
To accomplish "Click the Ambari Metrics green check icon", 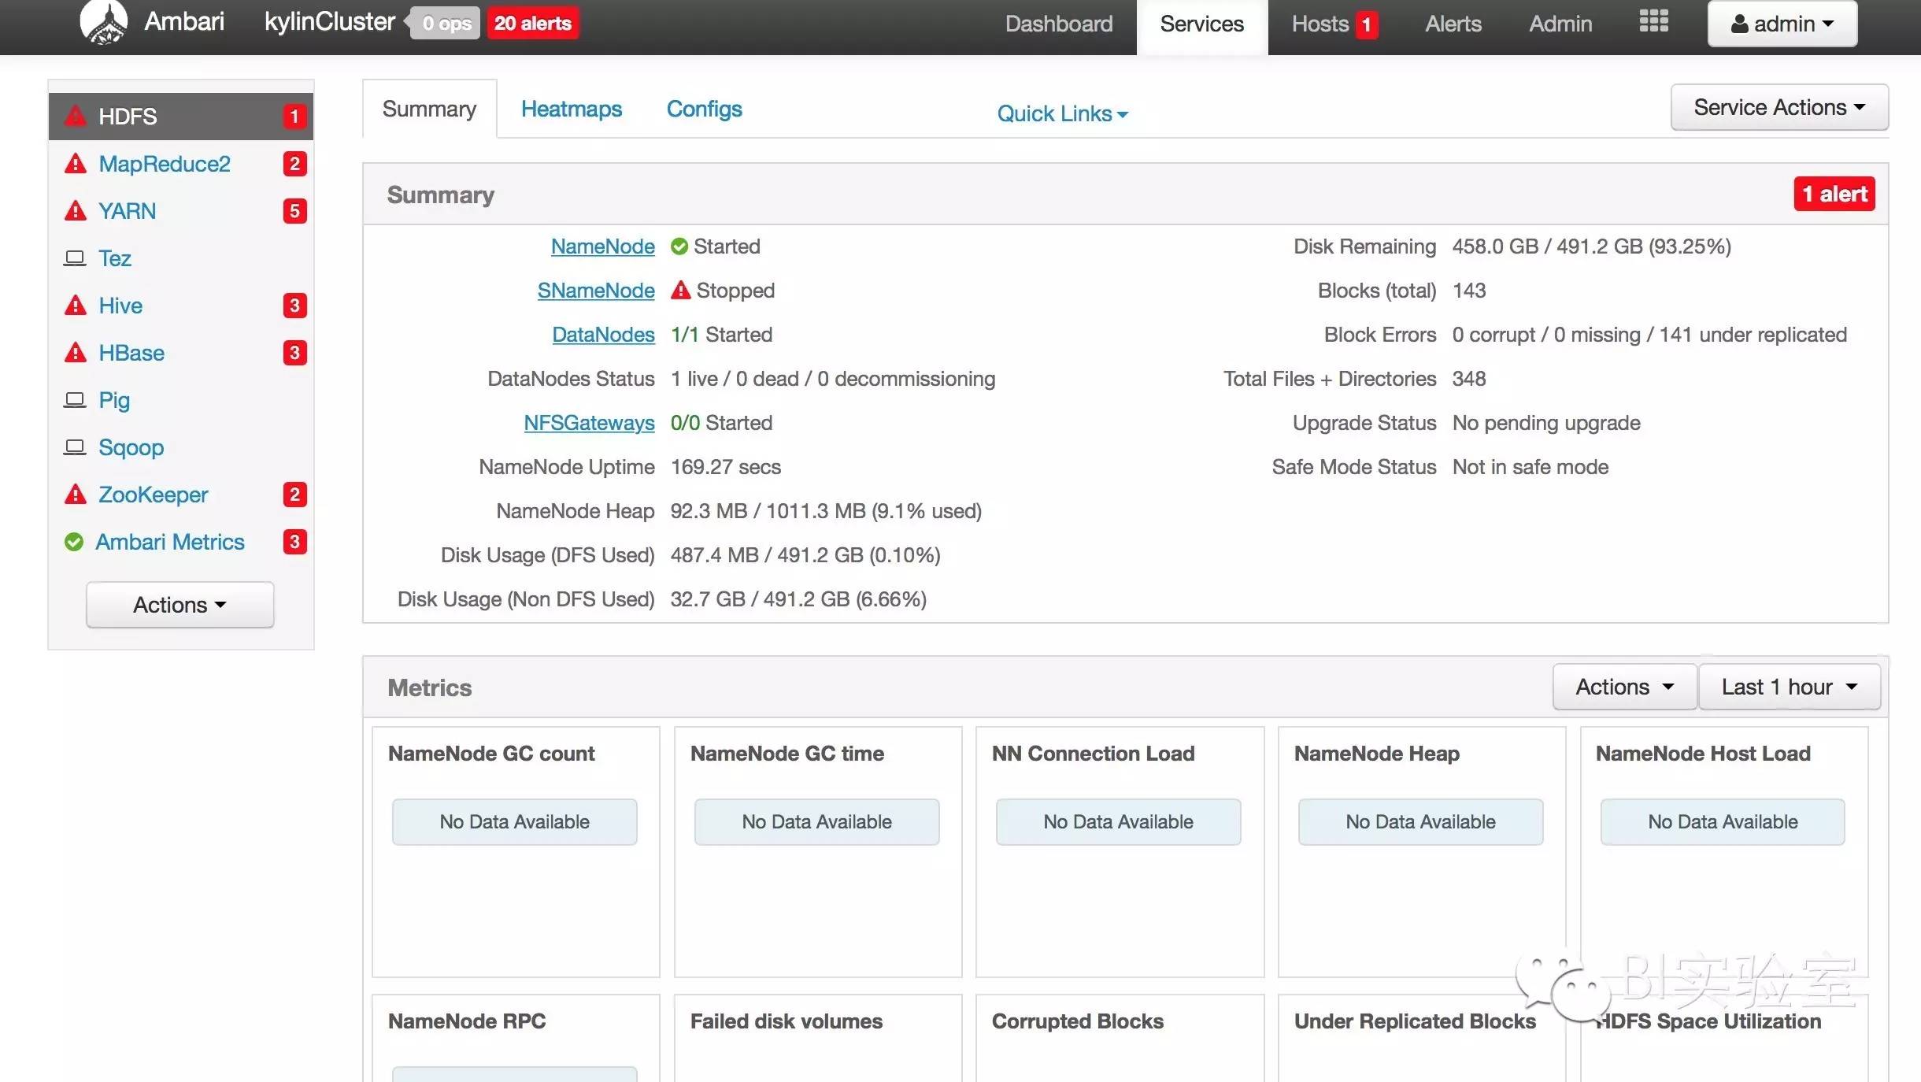I will [74, 542].
